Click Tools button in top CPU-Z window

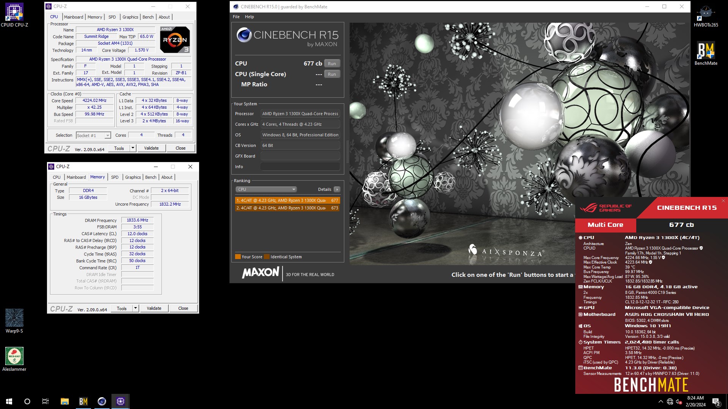[119, 148]
